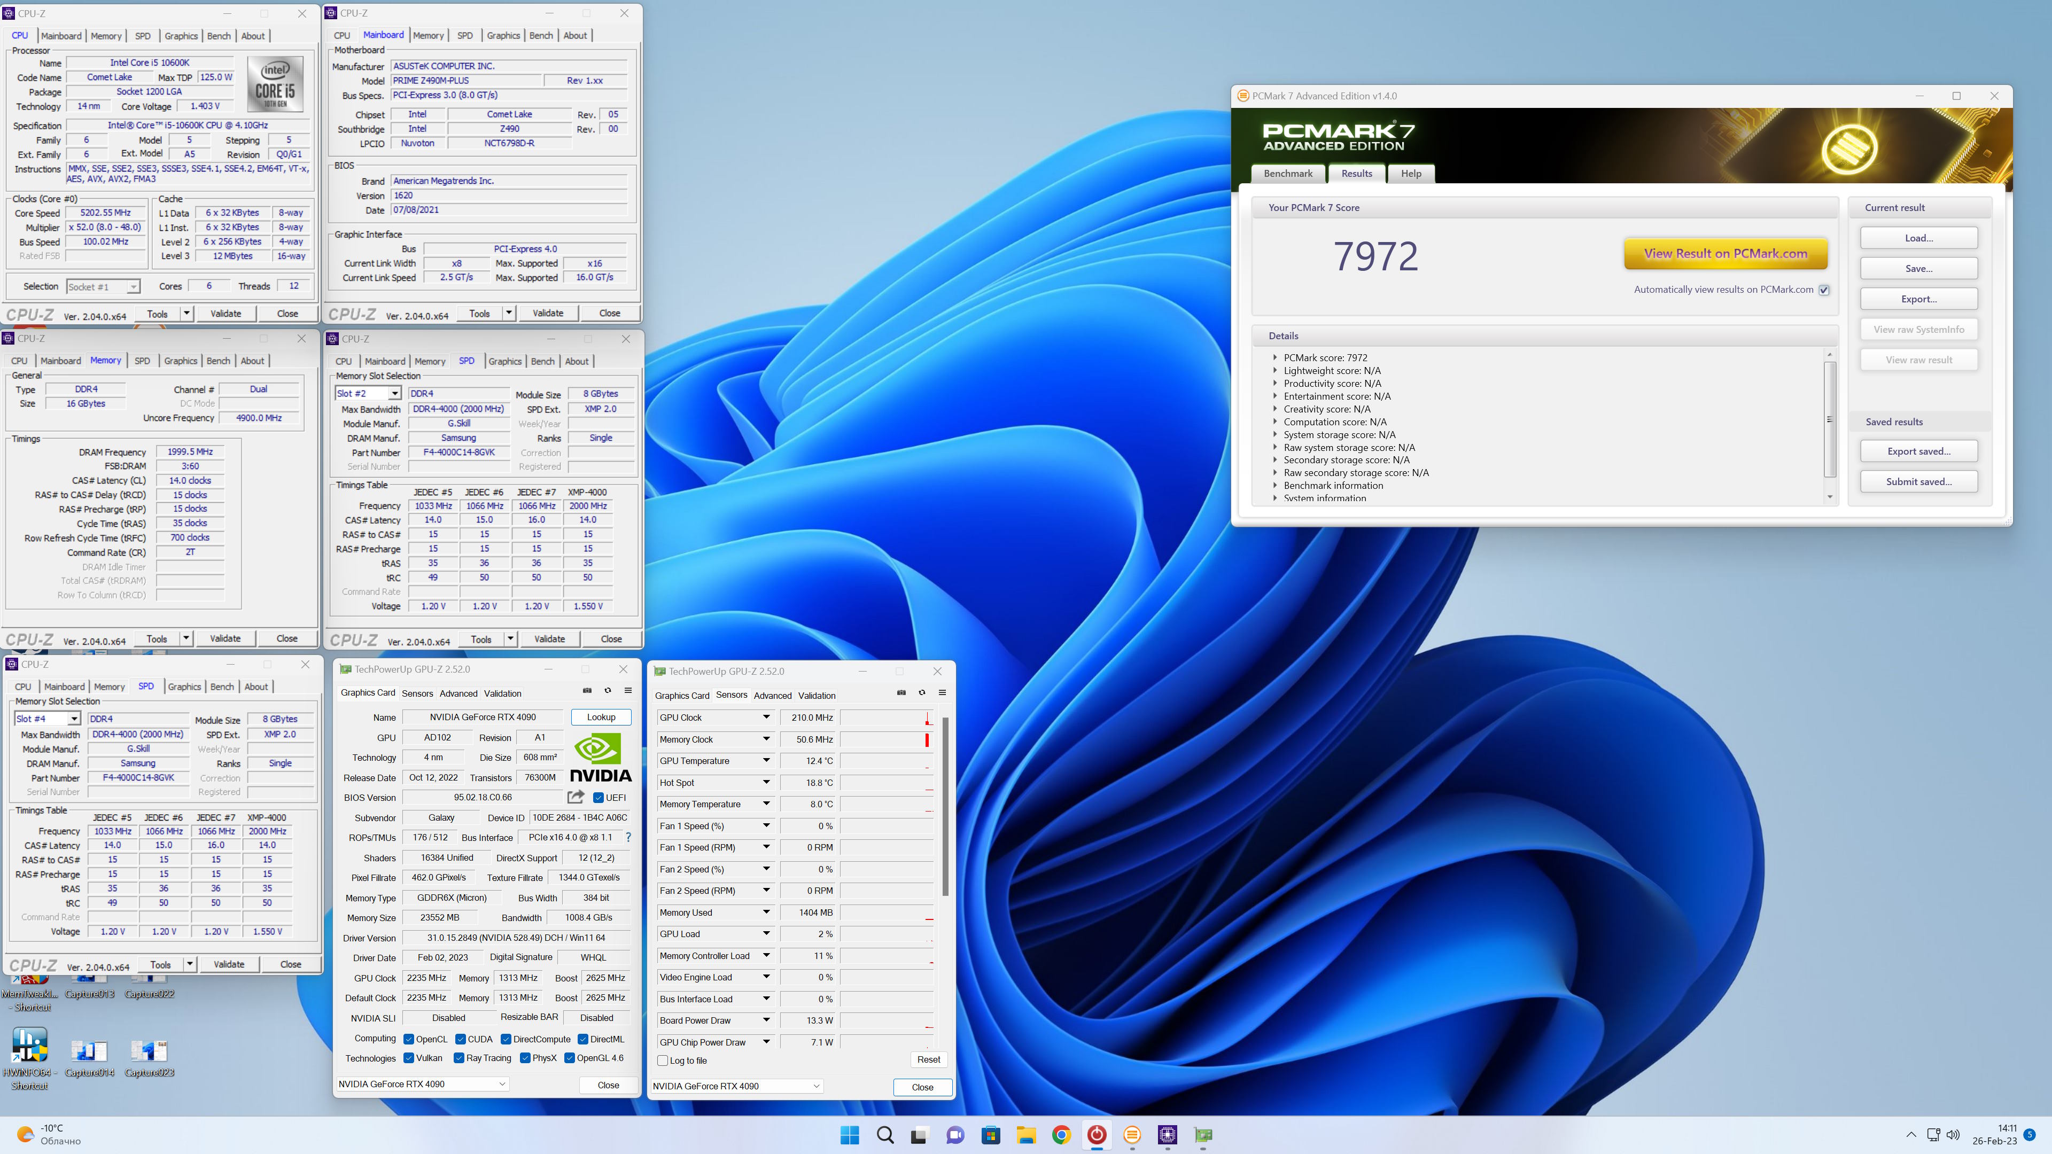Click GPU-Z Sensors vertical scrollbar
Image resolution: width=2052 pixels, height=1154 pixels.
click(x=945, y=806)
